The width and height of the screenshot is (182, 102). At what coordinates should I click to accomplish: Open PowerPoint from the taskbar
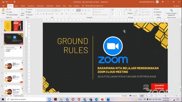pyautogui.click(x=102, y=99)
